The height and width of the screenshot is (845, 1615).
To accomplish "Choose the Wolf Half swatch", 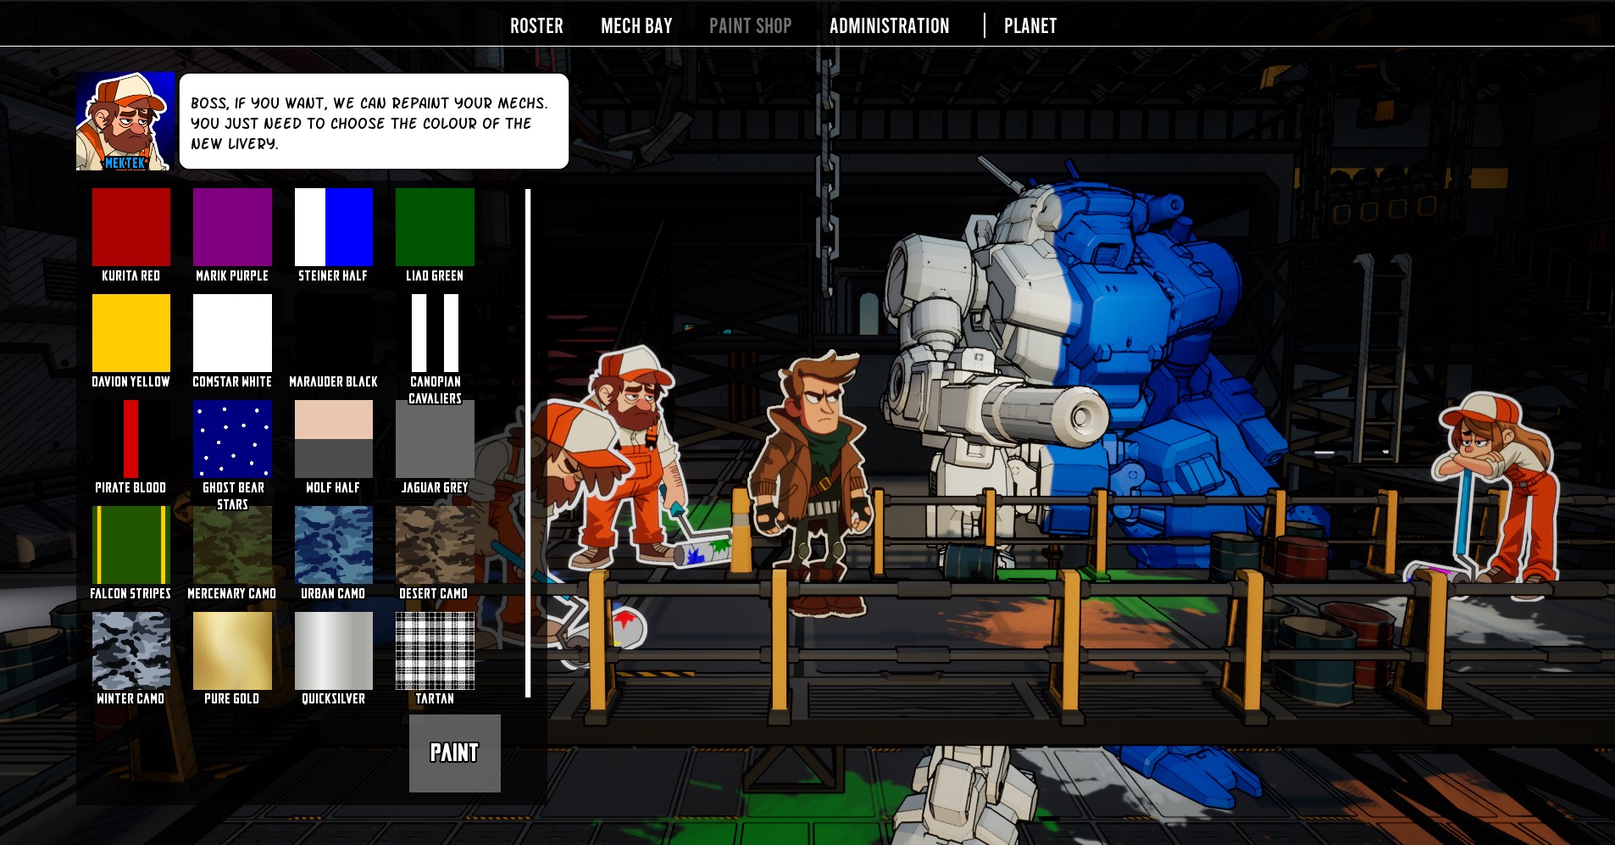I will coord(334,439).
